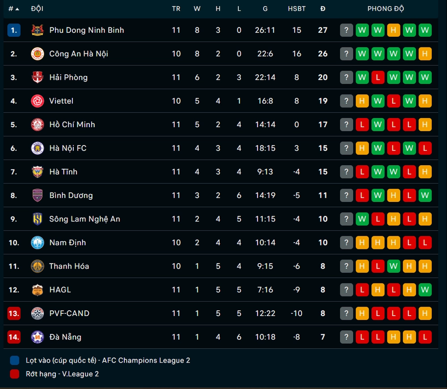Click the HAGL club crest
Screen dimensions: 447x389
[38, 290]
